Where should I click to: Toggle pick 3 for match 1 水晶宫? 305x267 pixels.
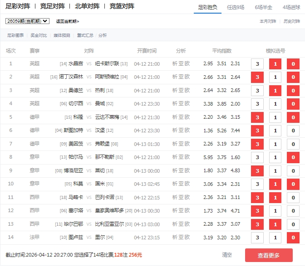(x=257, y=64)
